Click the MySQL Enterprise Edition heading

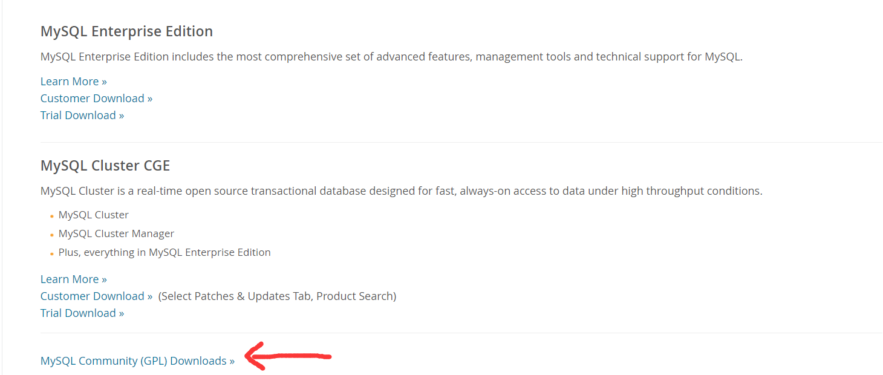click(126, 31)
